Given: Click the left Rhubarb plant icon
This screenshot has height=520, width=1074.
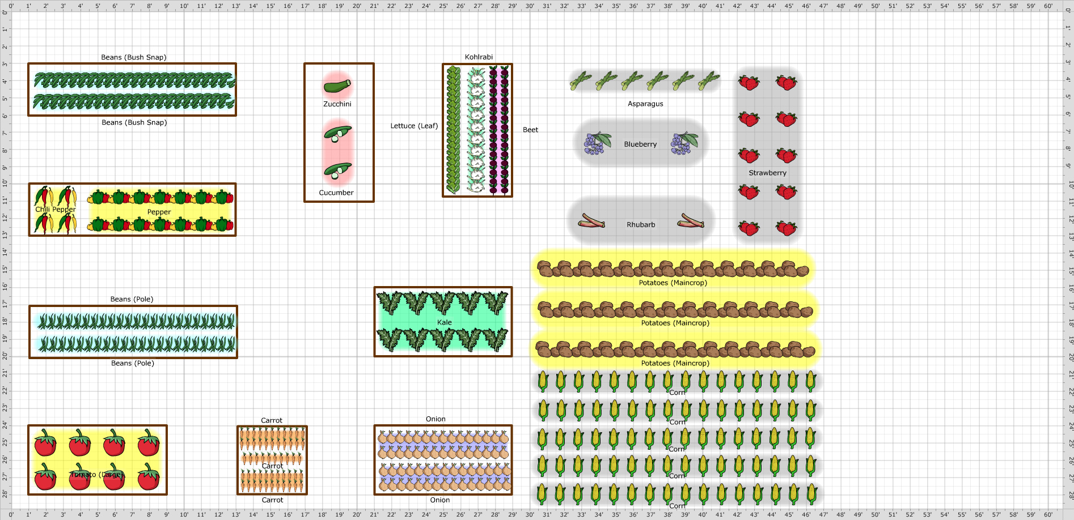Looking at the screenshot, I should click(x=591, y=220).
